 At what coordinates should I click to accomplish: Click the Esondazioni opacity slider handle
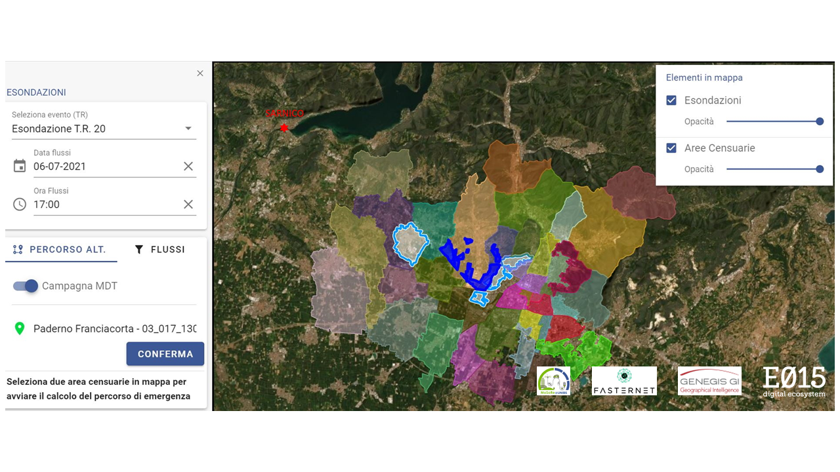[x=820, y=121]
